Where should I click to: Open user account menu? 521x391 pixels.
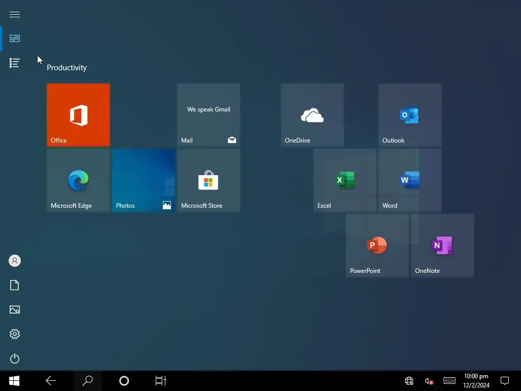point(15,261)
